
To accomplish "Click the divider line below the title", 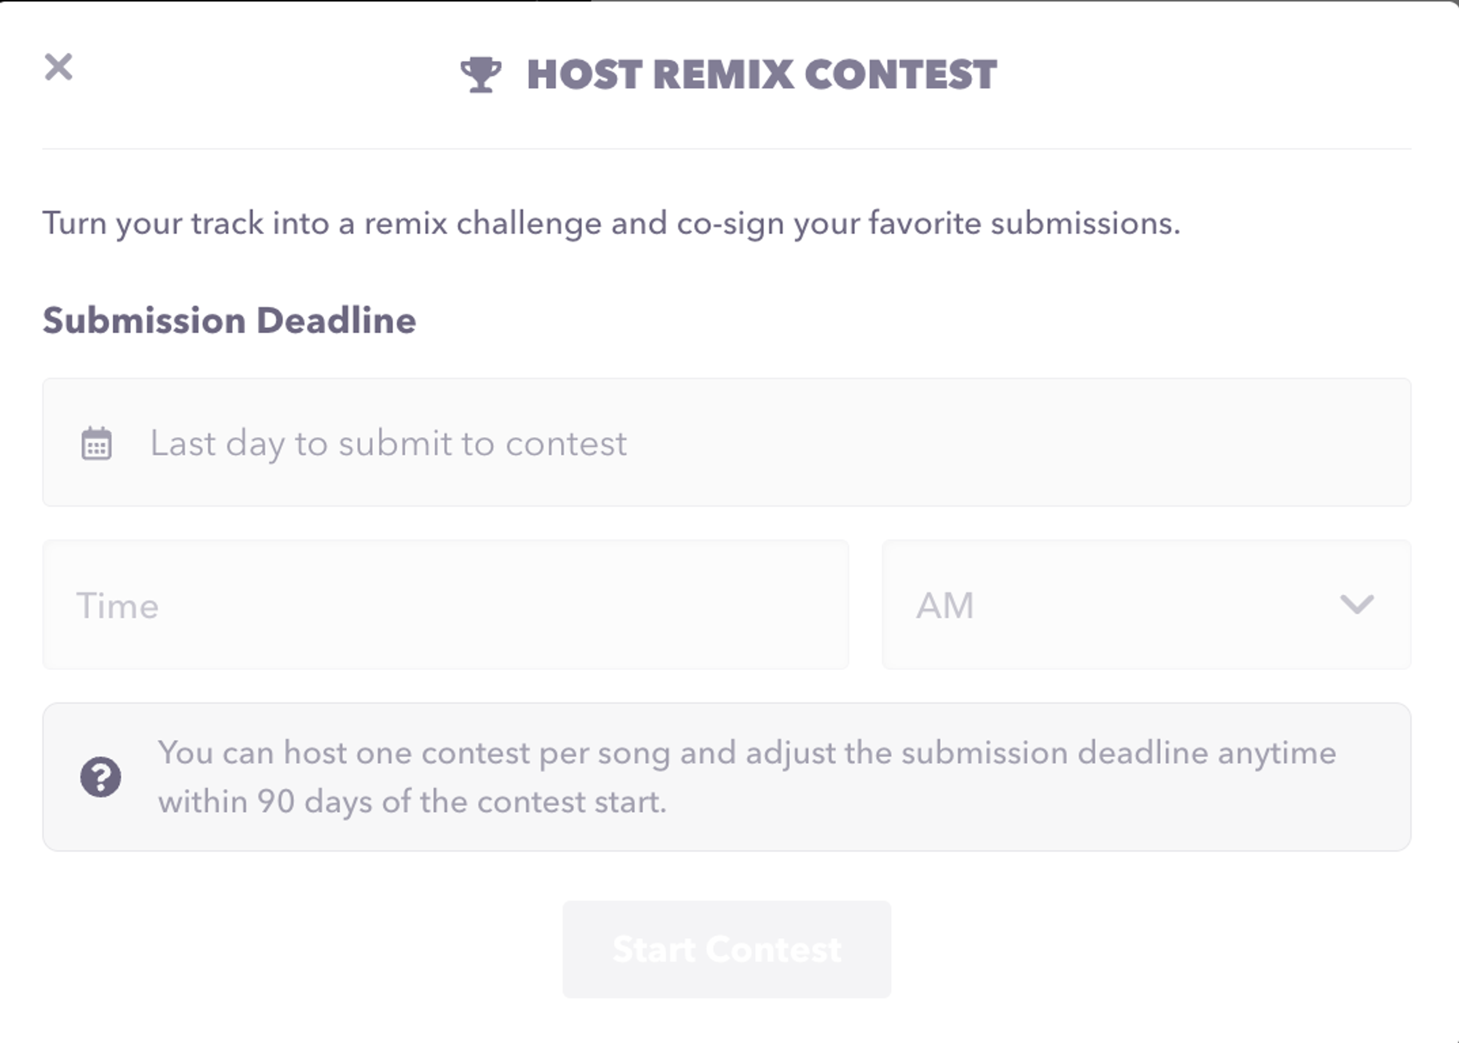I will pyautogui.click(x=726, y=149).
